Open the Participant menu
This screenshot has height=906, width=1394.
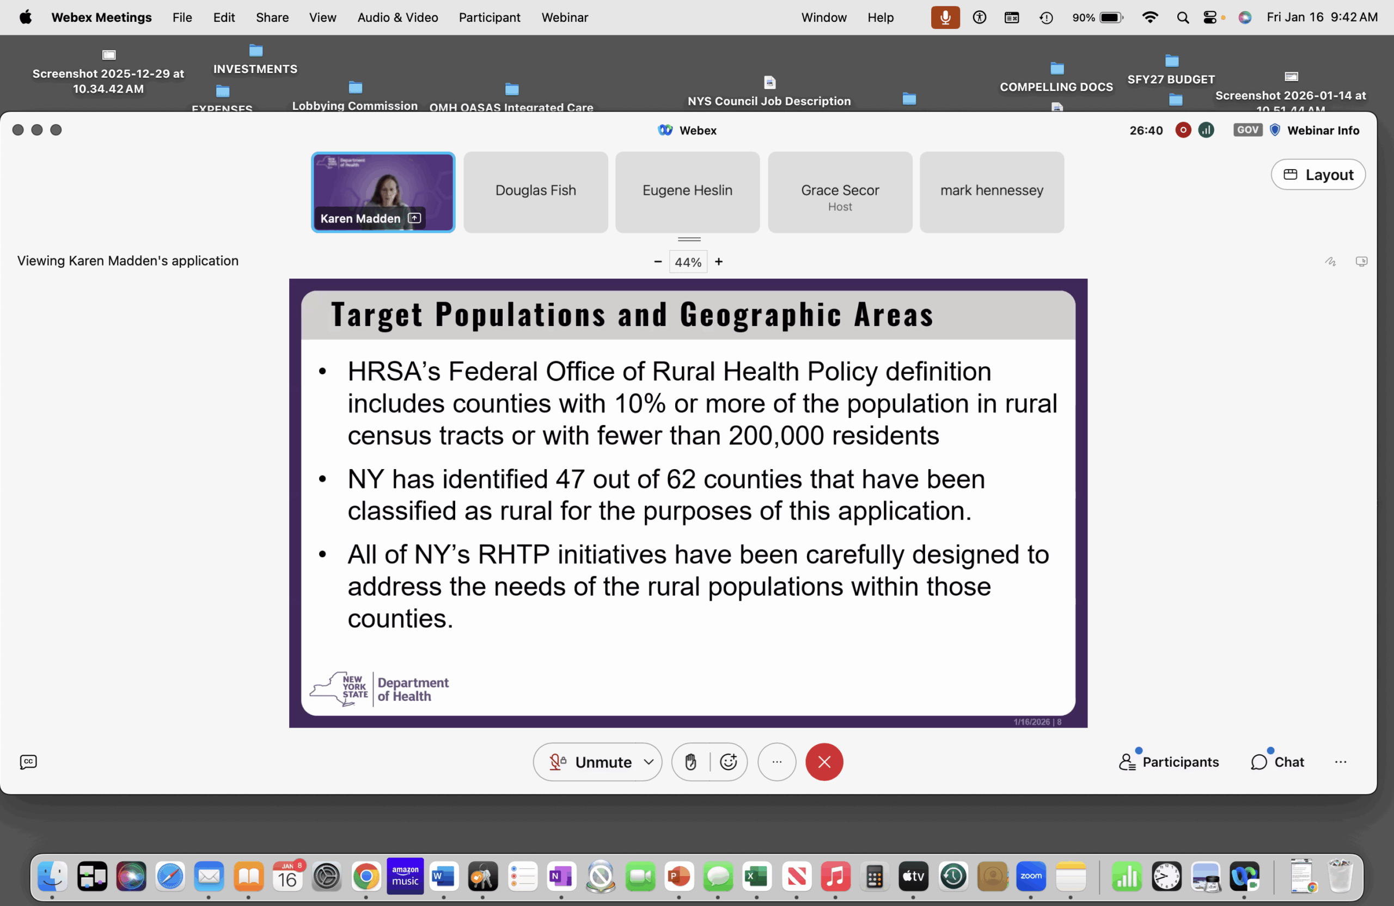[489, 17]
